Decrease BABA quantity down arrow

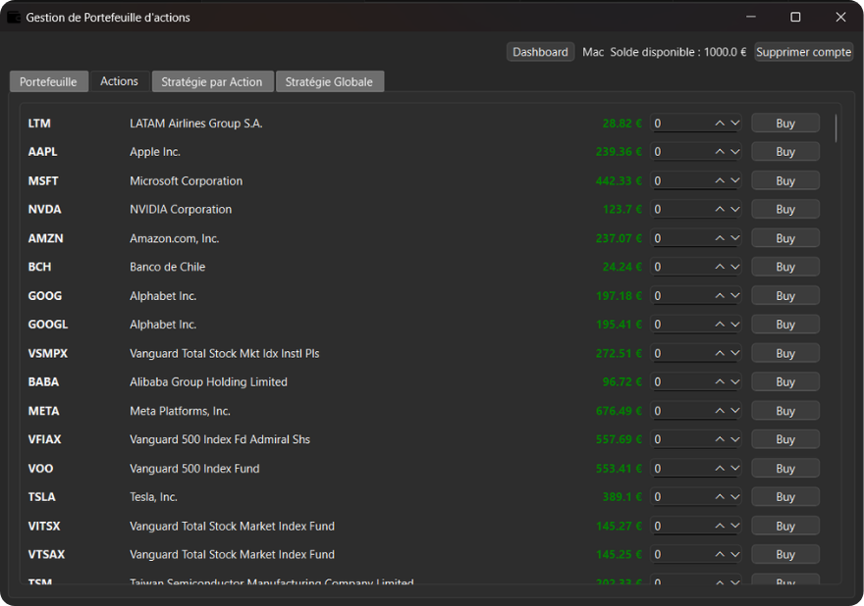[735, 382]
